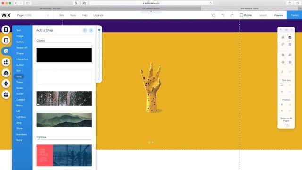Screen dimensions: 302x170
Task: Click the Align icon in the editor toolbar
Action: (283, 62)
